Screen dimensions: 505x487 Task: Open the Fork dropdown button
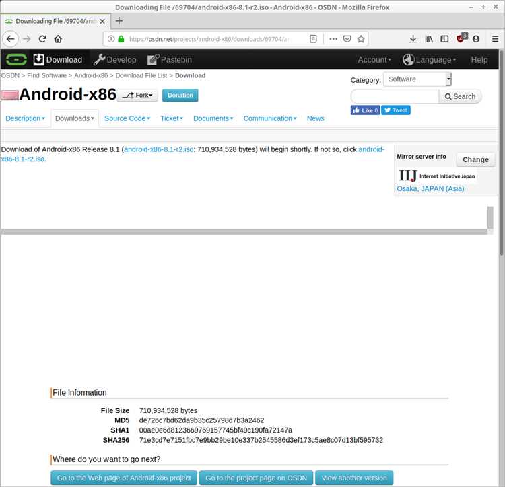[138, 96]
